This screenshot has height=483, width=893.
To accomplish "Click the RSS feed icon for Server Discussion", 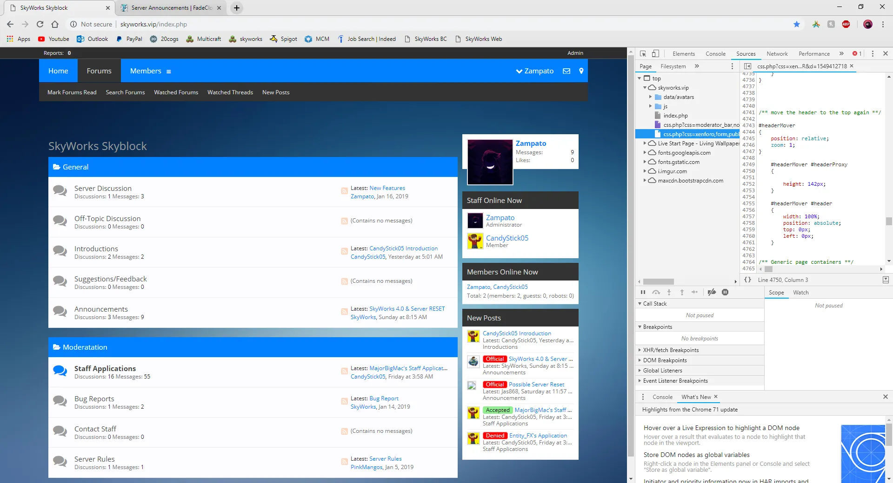I will coord(344,191).
